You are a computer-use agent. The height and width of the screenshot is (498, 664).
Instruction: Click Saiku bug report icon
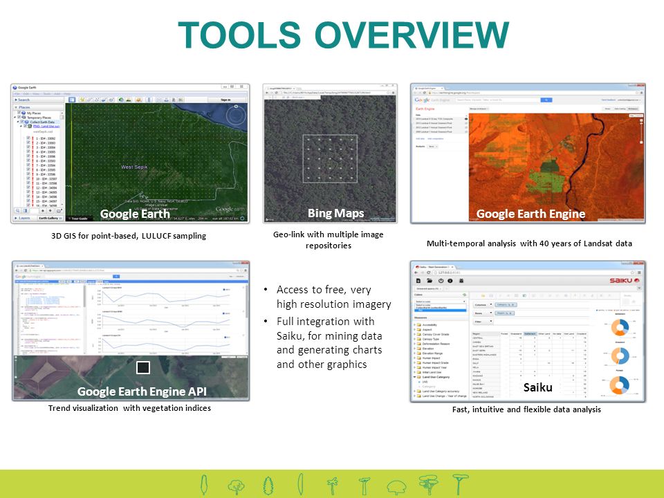pos(461,280)
